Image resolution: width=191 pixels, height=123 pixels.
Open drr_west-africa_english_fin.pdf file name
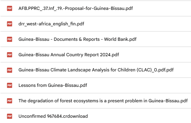(x=51, y=24)
